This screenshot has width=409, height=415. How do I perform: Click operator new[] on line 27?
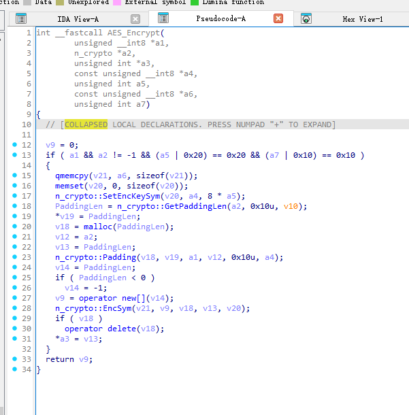pos(112,298)
